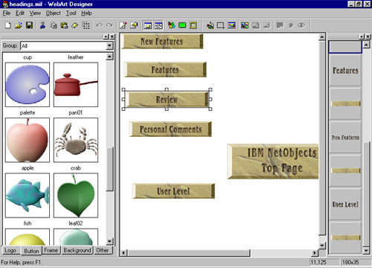Select the User Level button on canvas

173,191
